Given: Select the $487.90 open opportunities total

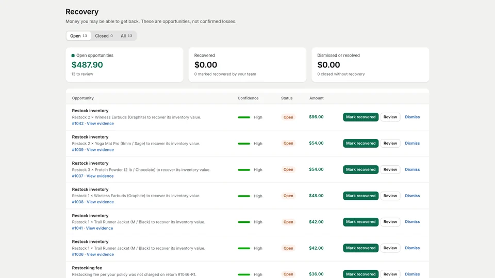Looking at the screenshot, I should point(87,65).
